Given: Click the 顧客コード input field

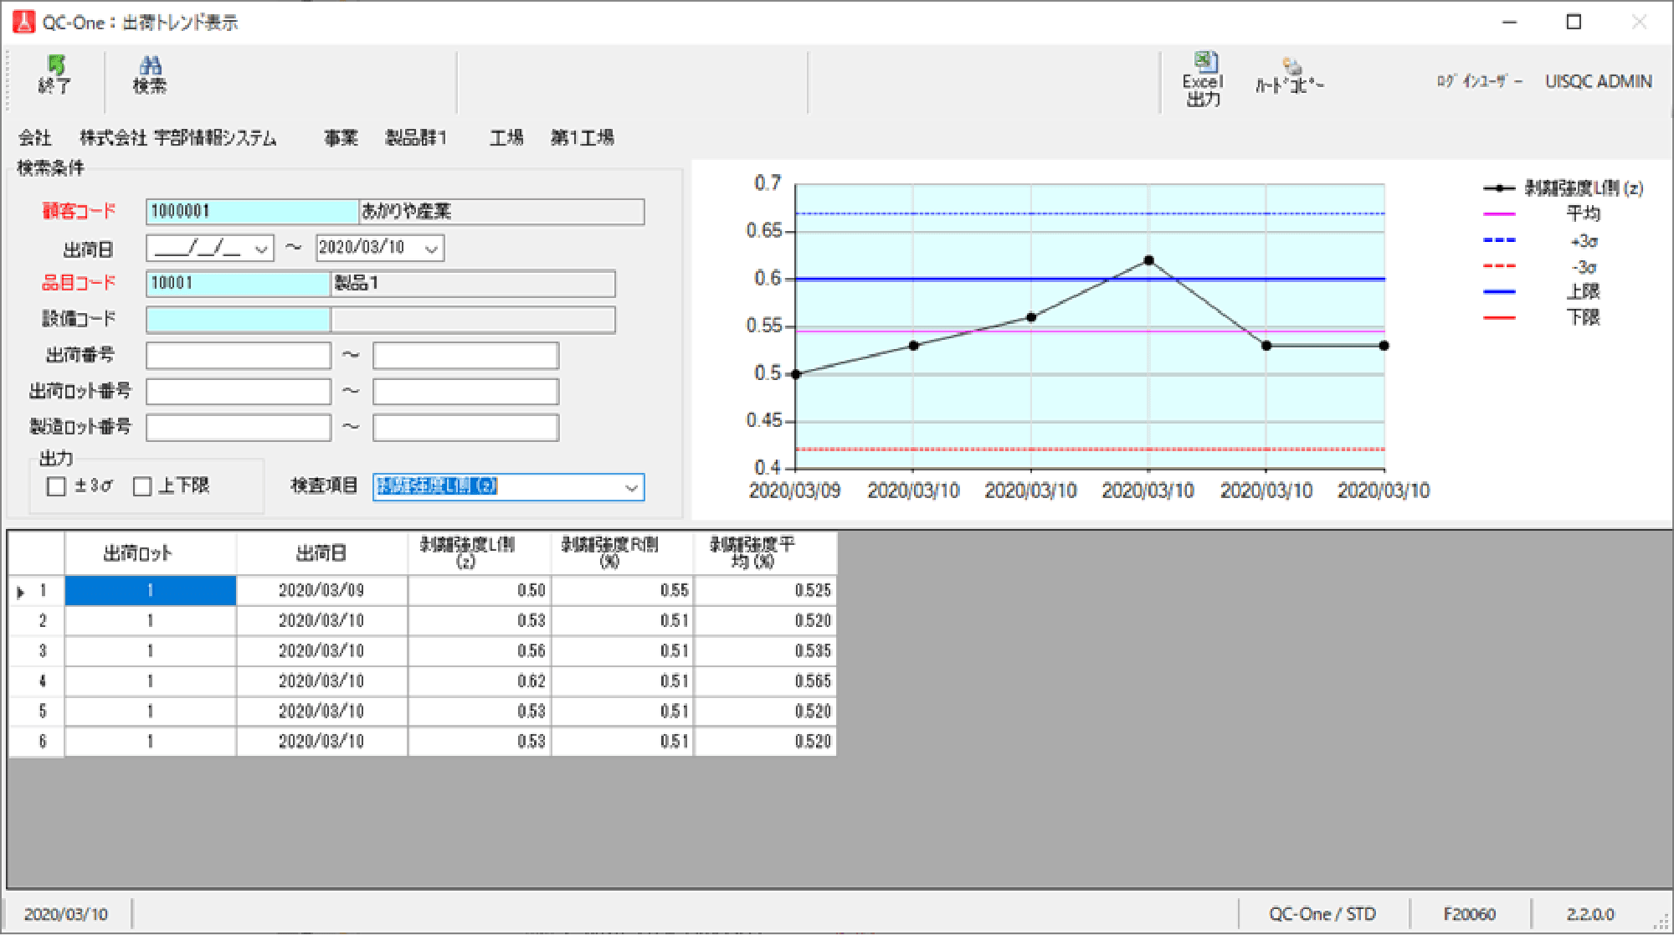Looking at the screenshot, I should tap(251, 211).
